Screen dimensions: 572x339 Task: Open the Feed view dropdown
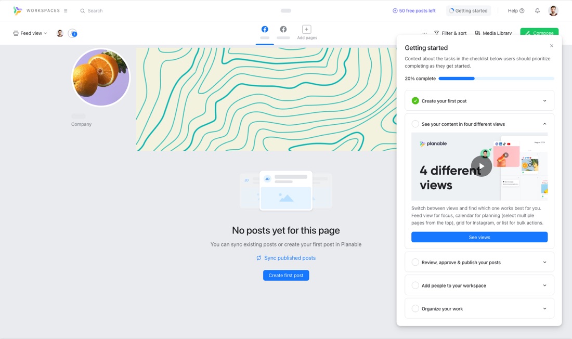coord(30,33)
